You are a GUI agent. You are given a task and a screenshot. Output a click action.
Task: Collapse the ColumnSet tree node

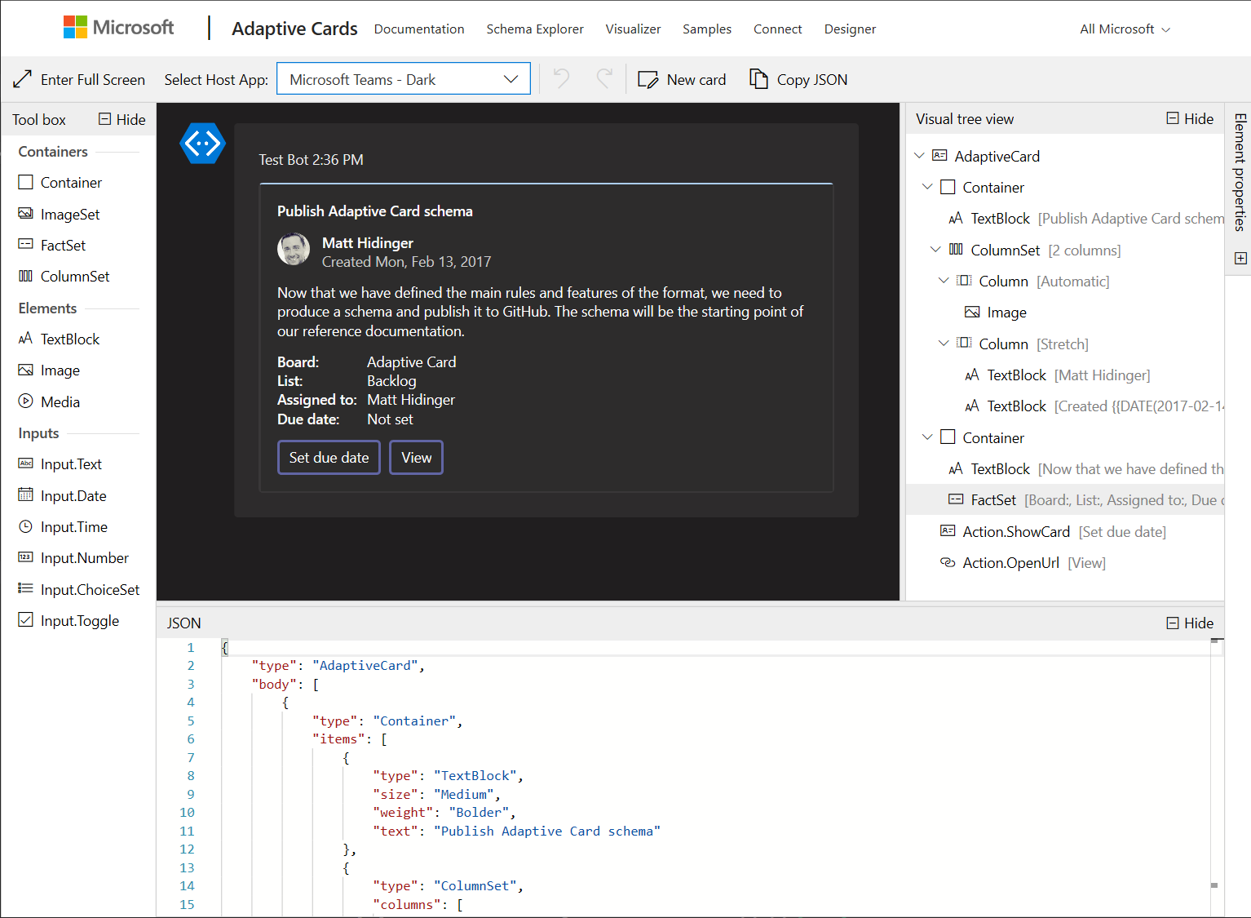(x=935, y=250)
